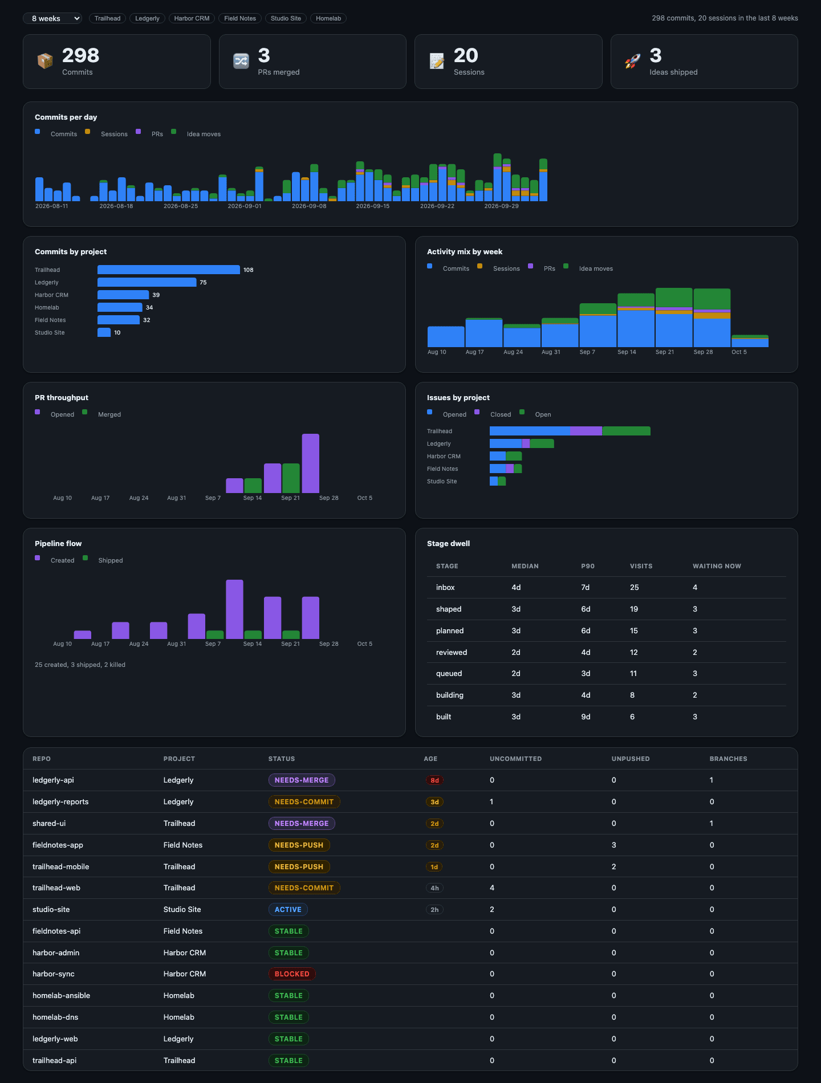The height and width of the screenshot is (1083, 821).
Task: Toggle the Studio Site filter chip
Action: tap(286, 18)
